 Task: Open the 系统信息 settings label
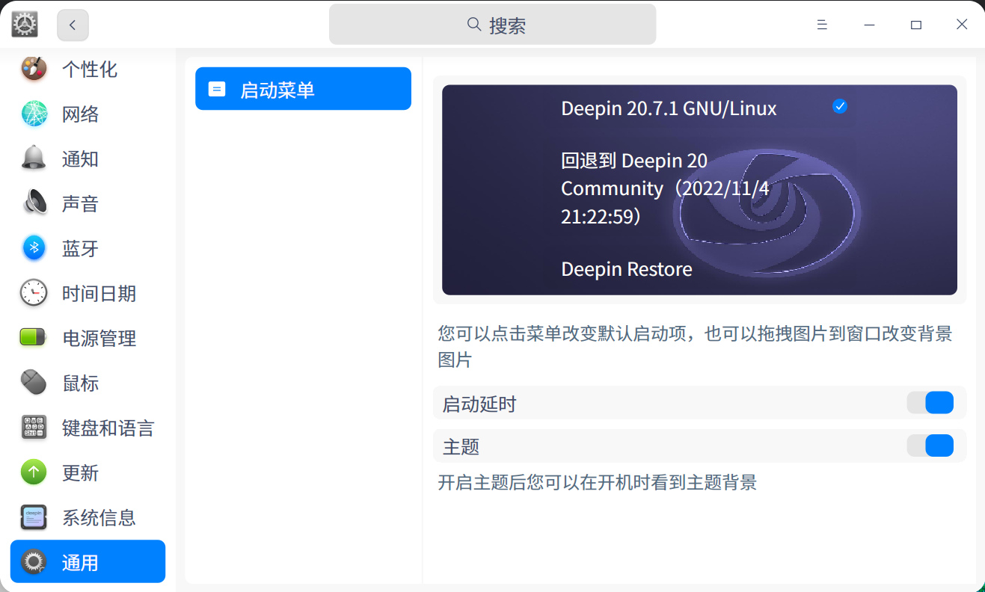[99, 518]
